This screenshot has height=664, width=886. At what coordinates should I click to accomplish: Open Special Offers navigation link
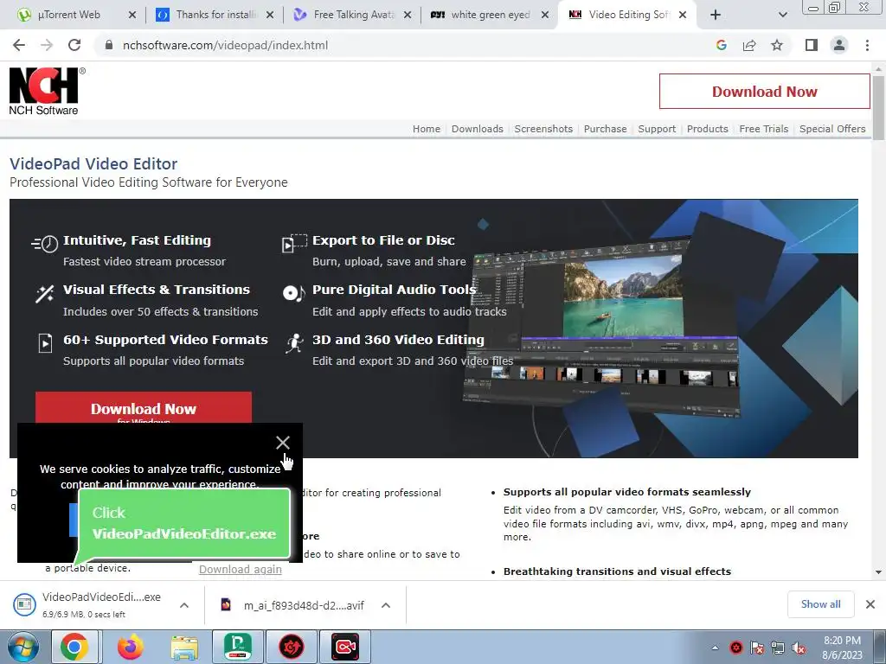click(832, 129)
